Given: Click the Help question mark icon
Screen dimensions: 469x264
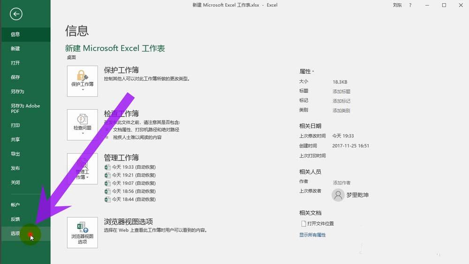Looking at the screenshot, I should click(x=410, y=5).
